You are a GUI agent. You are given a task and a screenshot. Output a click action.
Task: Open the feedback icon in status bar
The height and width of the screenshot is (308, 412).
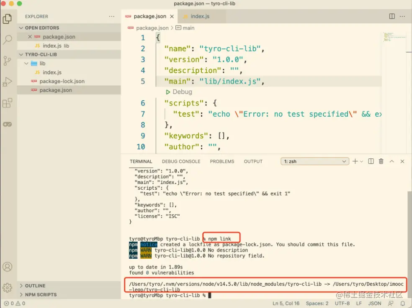(391, 303)
